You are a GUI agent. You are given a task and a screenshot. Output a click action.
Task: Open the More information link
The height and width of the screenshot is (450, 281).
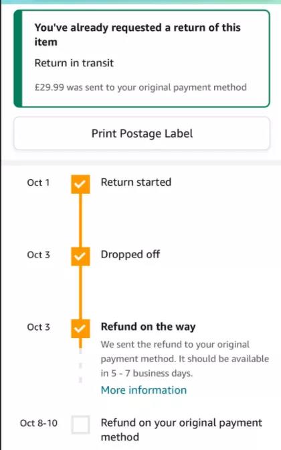143,390
